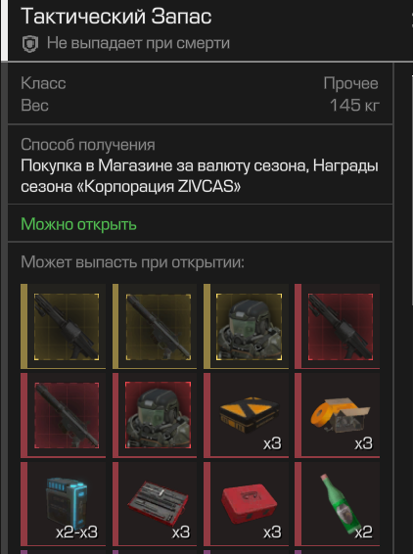Viewport: 413px width, 554px height.
Task: Select the red-framed rifle in first row
Action: point(338,326)
